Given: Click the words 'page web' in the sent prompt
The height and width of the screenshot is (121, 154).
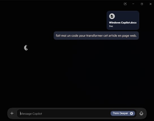Looking at the screenshot, I should click(x=129, y=36).
